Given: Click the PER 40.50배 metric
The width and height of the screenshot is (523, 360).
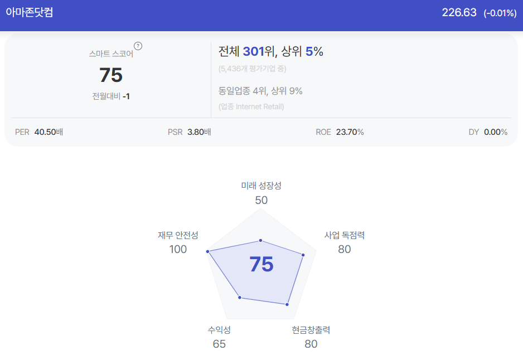Looking at the screenshot, I should click(39, 132).
